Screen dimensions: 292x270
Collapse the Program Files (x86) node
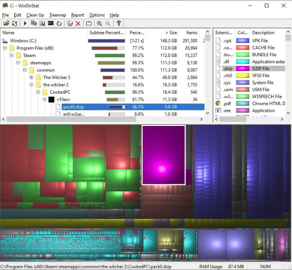pyautogui.click(x=5, y=48)
